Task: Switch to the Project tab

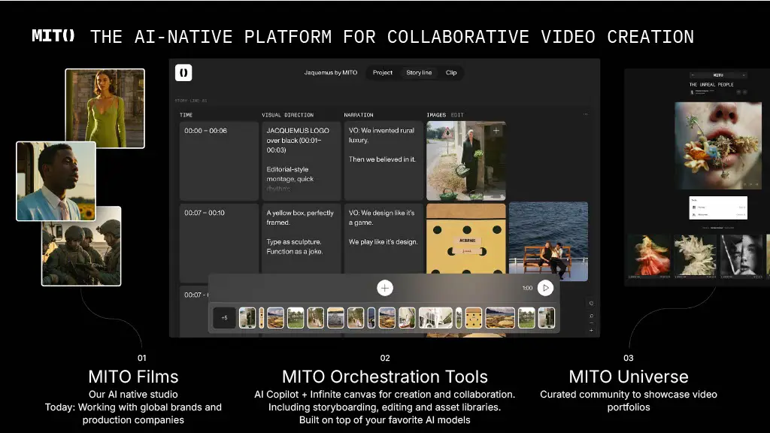Action: pyautogui.click(x=383, y=73)
